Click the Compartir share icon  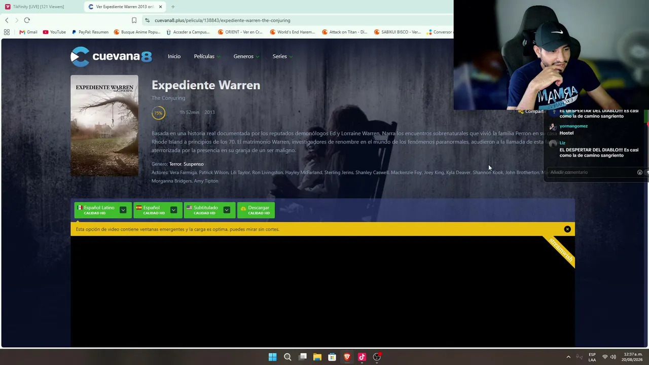coord(521,112)
